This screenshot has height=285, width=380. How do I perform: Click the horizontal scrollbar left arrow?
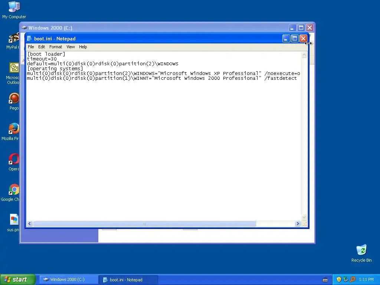(30, 224)
